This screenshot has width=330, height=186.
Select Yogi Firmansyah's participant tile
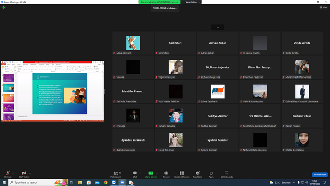point(175,67)
